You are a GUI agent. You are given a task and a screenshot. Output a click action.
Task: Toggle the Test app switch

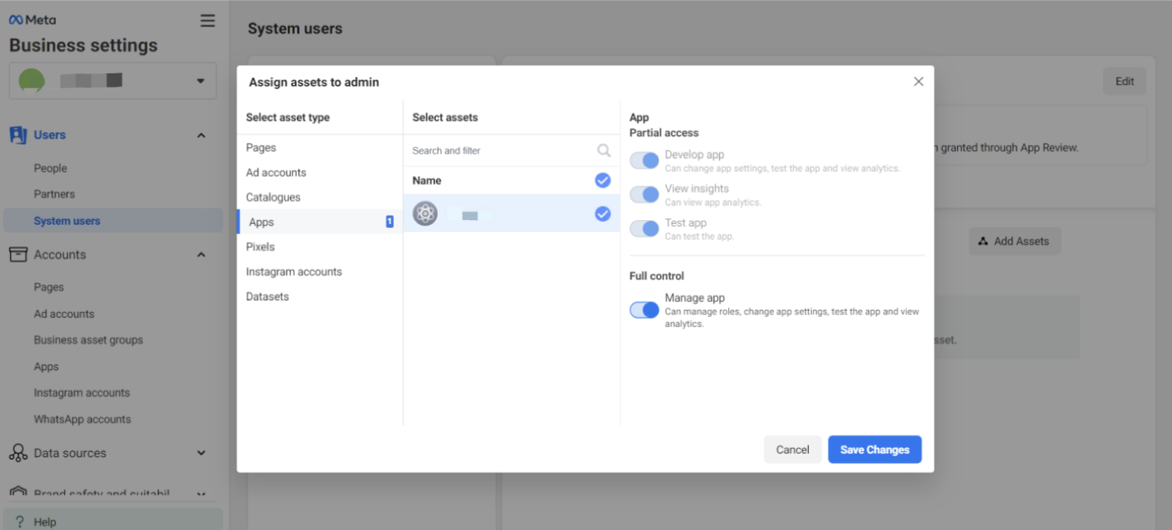(645, 229)
